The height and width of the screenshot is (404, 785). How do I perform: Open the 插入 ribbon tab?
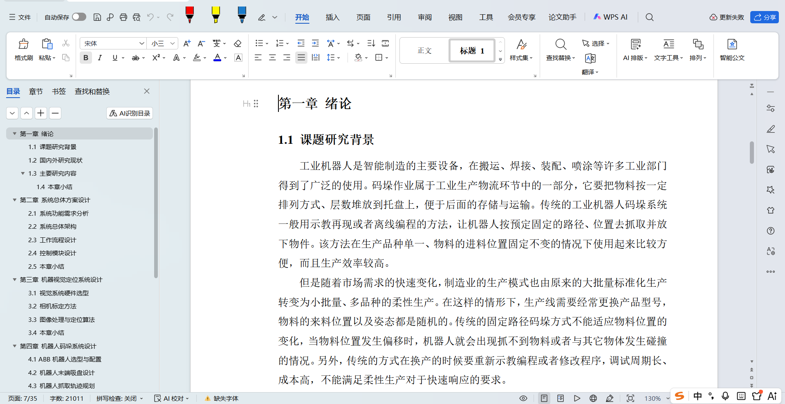[332, 17]
